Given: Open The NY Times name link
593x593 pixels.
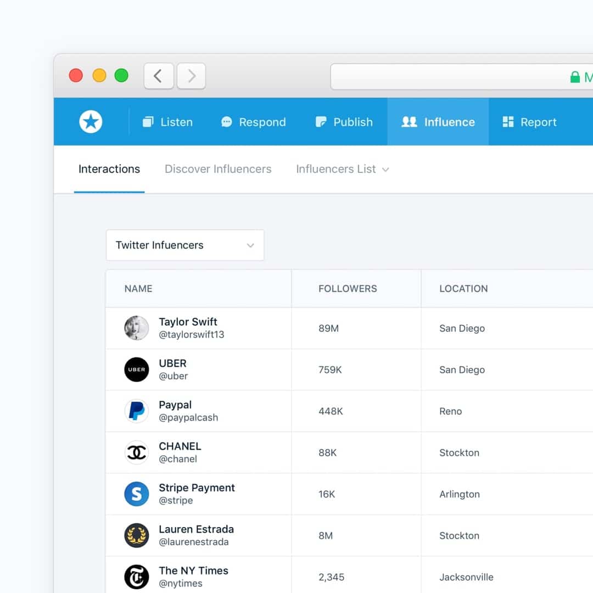Looking at the screenshot, I should click(194, 570).
